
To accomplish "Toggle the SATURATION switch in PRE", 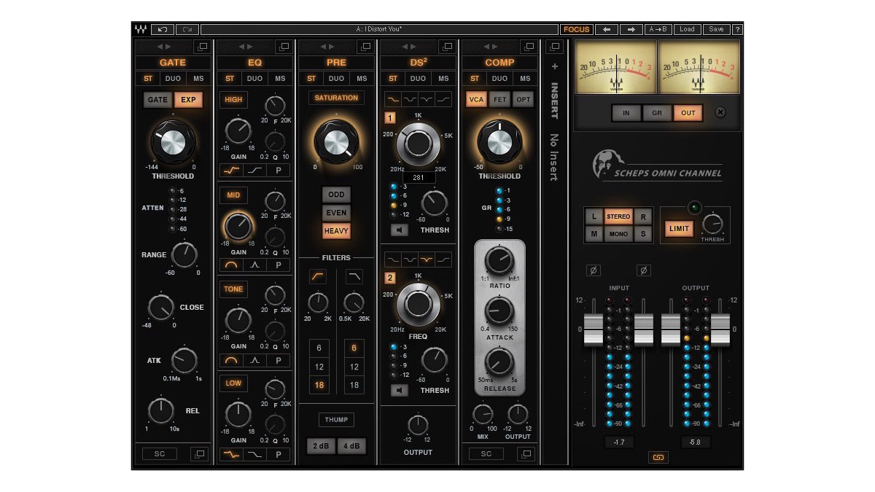I will pyautogui.click(x=336, y=98).
